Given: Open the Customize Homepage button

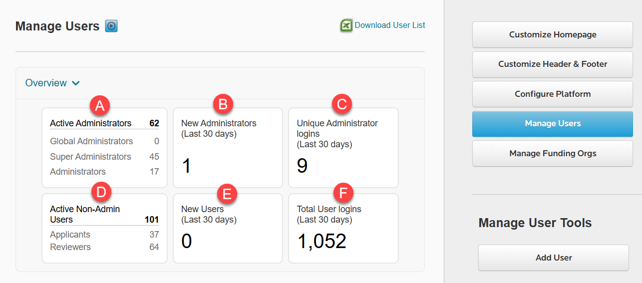Looking at the screenshot, I should (553, 34).
